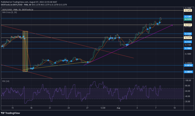Click the RSI 80.00 scale value
The width and height of the screenshot is (195, 116).
click(188, 86)
